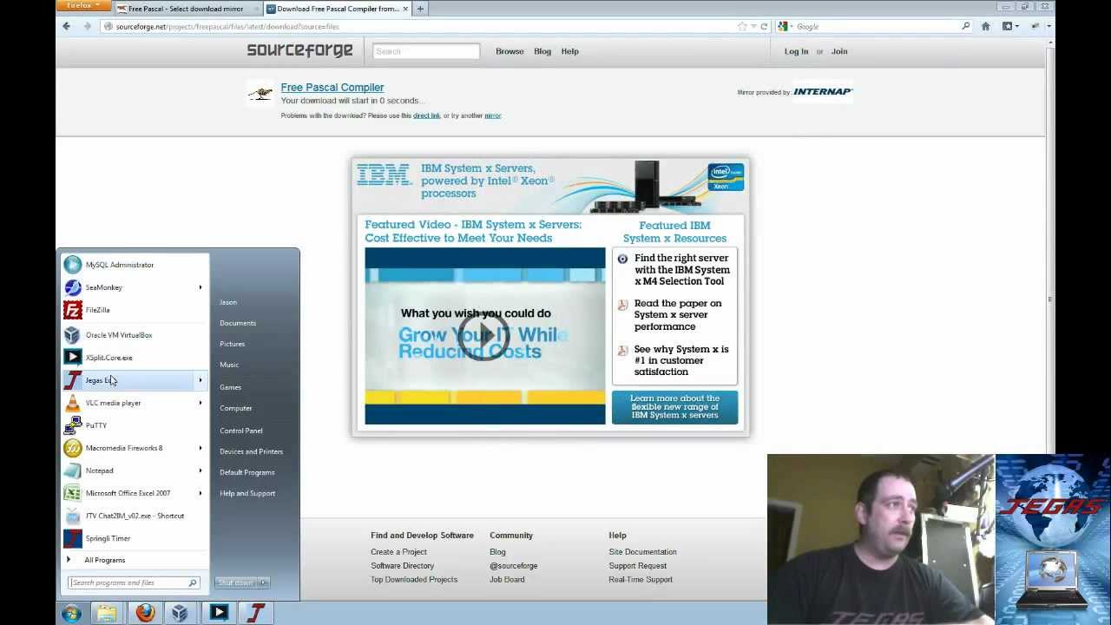Open FileZilla from the Start menu

135,310
